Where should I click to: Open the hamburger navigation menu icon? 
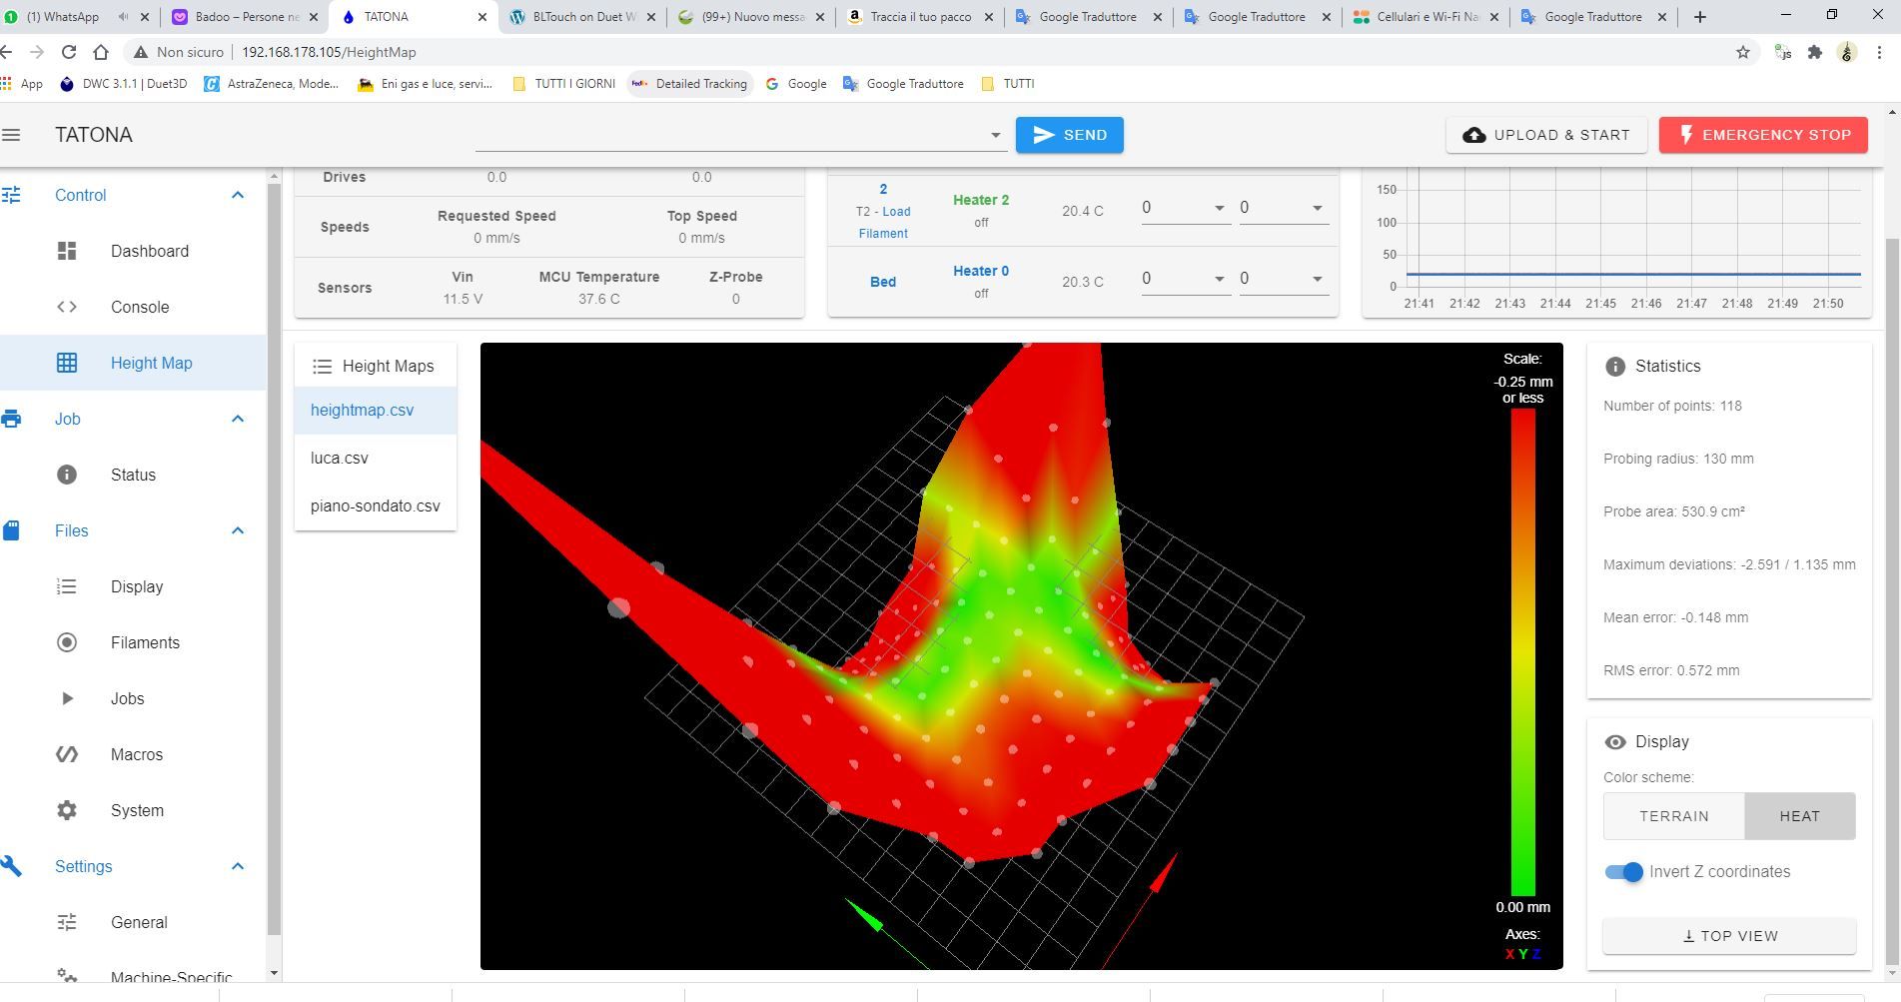point(11,135)
